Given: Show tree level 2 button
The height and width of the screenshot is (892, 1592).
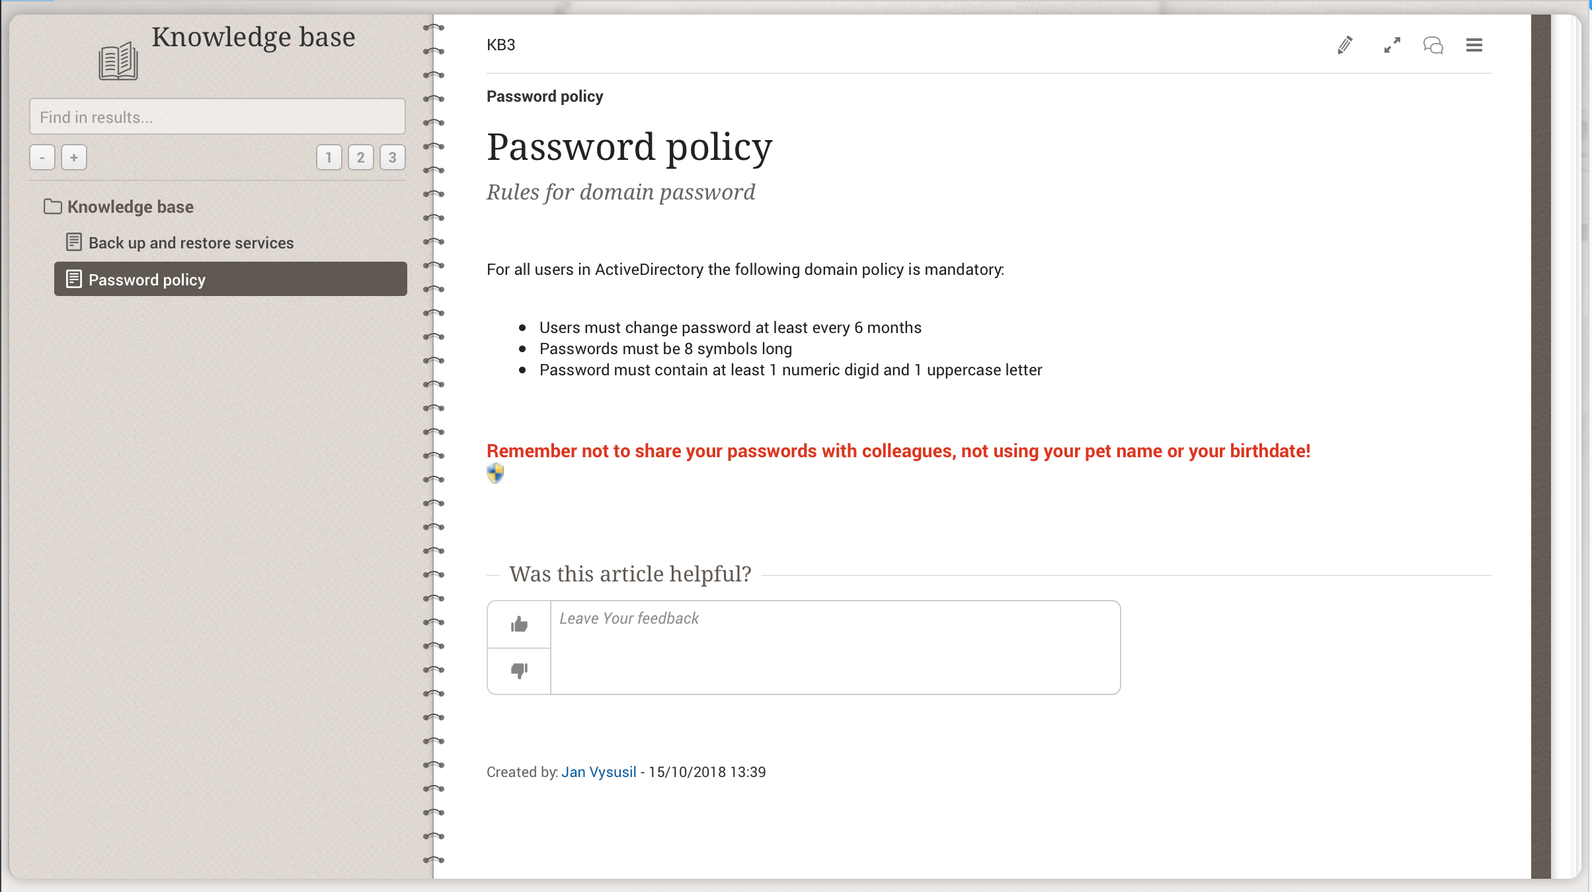Looking at the screenshot, I should [x=361, y=157].
